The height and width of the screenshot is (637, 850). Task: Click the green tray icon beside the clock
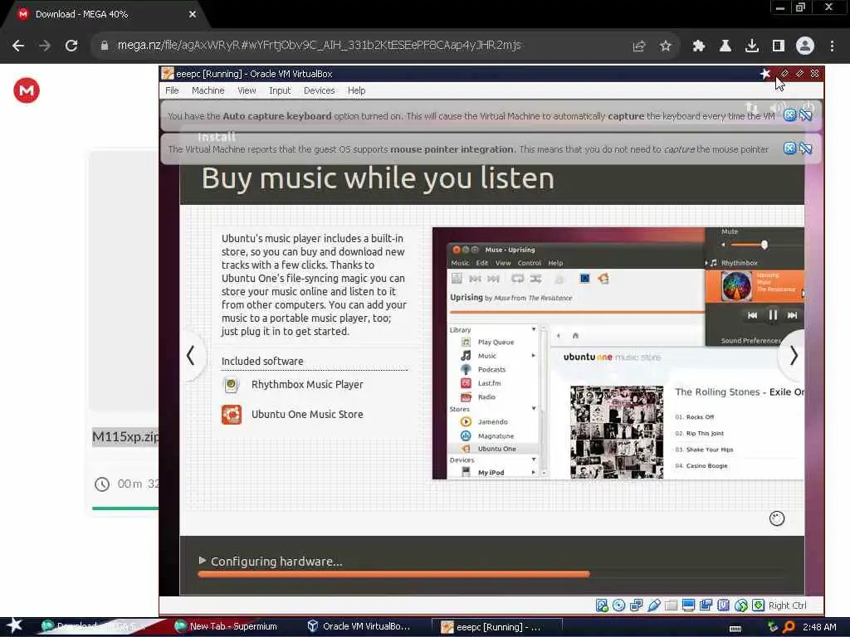pos(773,627)
